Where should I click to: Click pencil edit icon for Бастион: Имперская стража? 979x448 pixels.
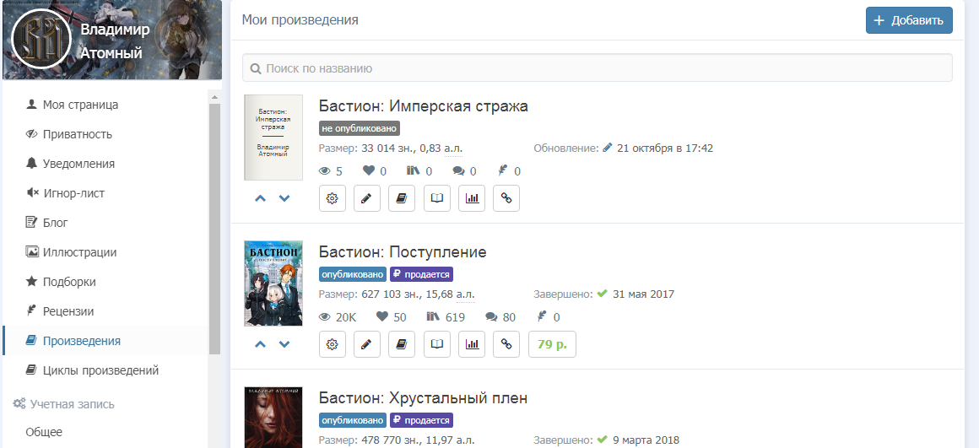[x=367, y=198]
